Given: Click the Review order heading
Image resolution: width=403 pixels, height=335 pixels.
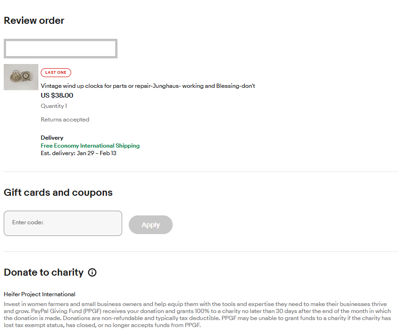Looking at the screenshot, I should click(x=34, y=21).
